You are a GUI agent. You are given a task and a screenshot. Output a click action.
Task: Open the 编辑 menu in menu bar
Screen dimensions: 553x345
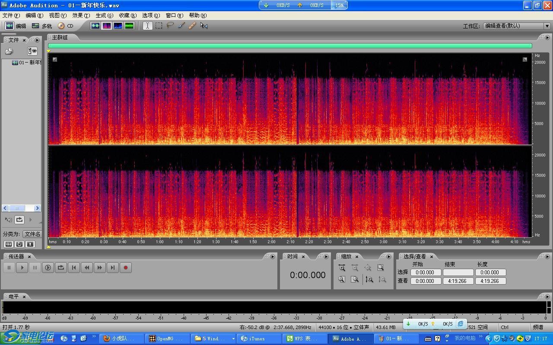[34, 16]
